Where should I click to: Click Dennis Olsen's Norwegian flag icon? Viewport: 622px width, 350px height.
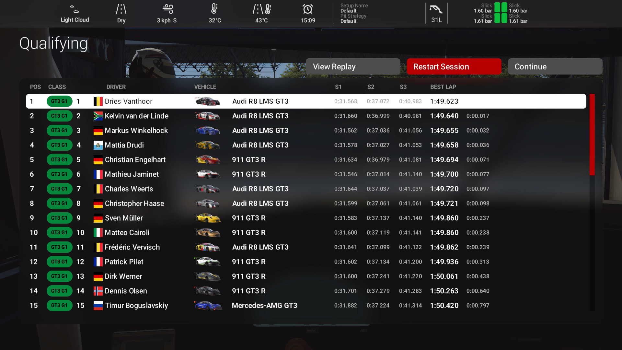pyautogui.click(x=98, y=291)
